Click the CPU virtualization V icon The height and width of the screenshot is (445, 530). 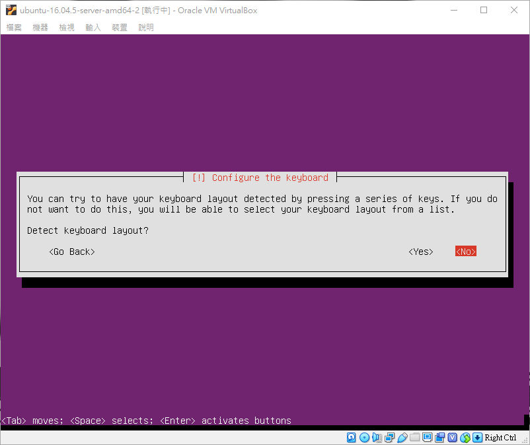pos(452,438)
